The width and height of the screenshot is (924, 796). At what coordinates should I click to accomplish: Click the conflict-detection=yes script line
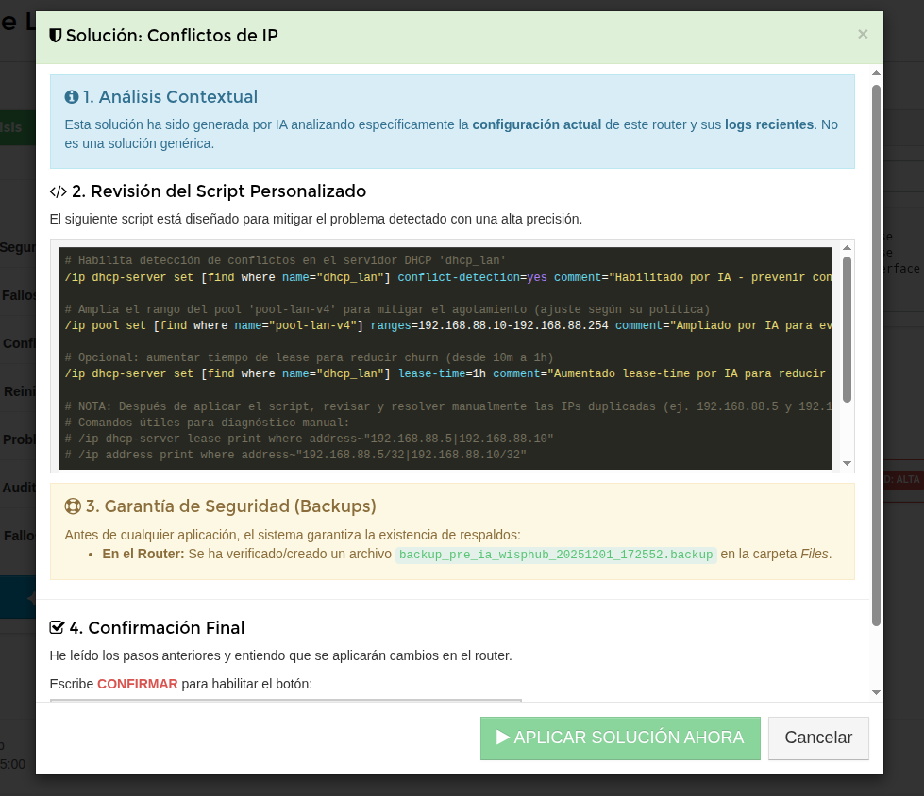click(444, 277)
